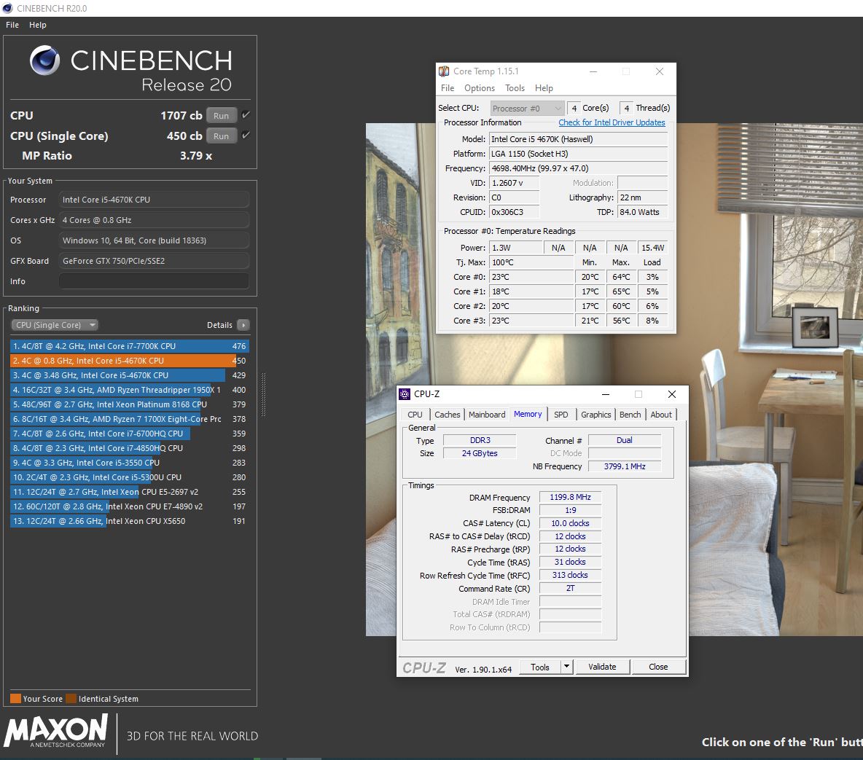This screenshot has height=760, width=863.
Task: Click the Cores x GHz field
Action: (x=154, y=220)
